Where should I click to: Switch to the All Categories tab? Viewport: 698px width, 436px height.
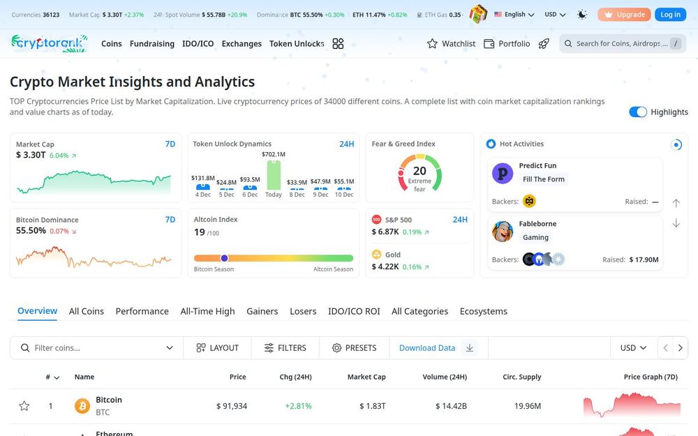coord(419,311)
